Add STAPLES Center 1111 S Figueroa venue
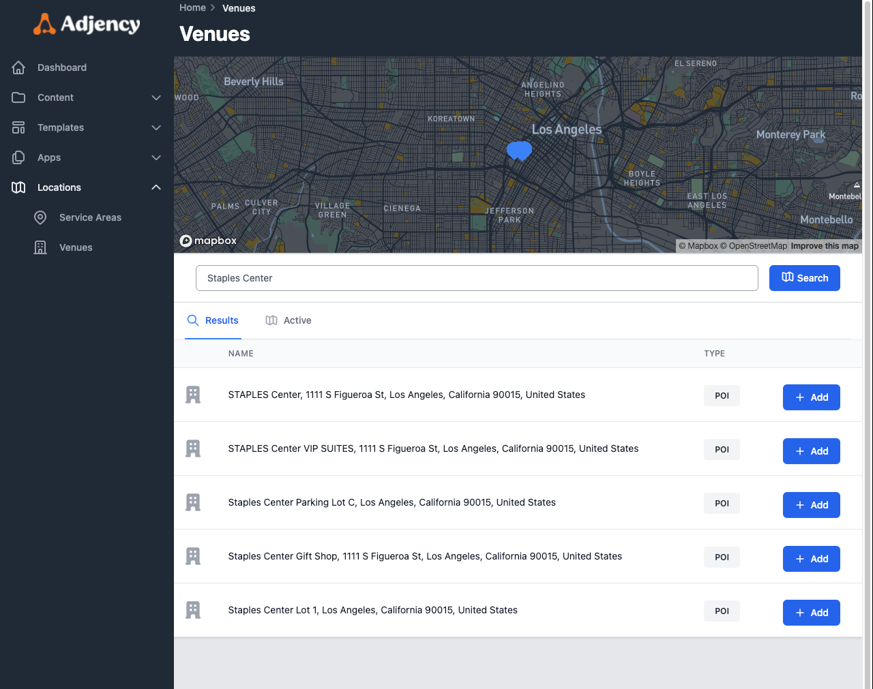Viewport: 873px width, 689px height. tap(812, 397)
